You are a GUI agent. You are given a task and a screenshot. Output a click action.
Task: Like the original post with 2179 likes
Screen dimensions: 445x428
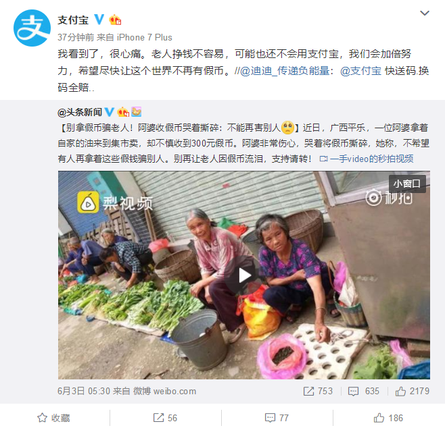click(x=412, y=391)
